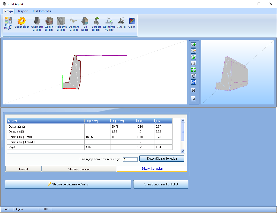
Task: Open Zemin Bilgisi tool
Action: click(x=49, y=24)
